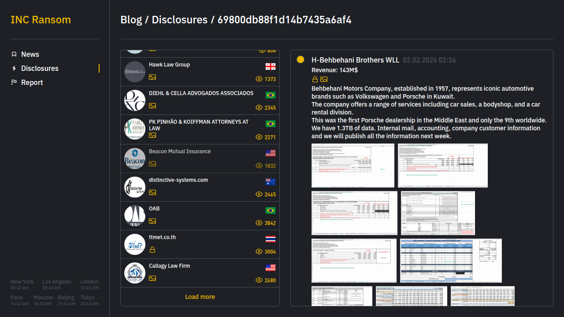Click the lightning bolt icon beside Disclosures
The width and height of the screenshot is (564, 317).
(14, 68)
